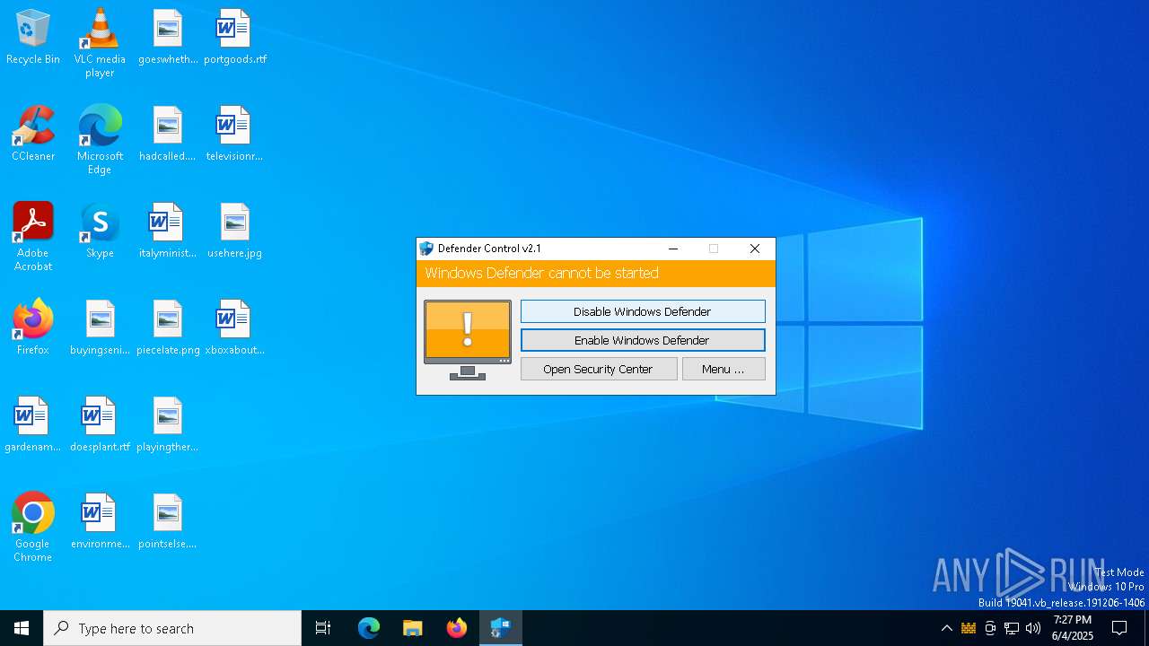
Task: Select the hadcalled... image file
Action: pyautogui.click(x=168, y=135)
